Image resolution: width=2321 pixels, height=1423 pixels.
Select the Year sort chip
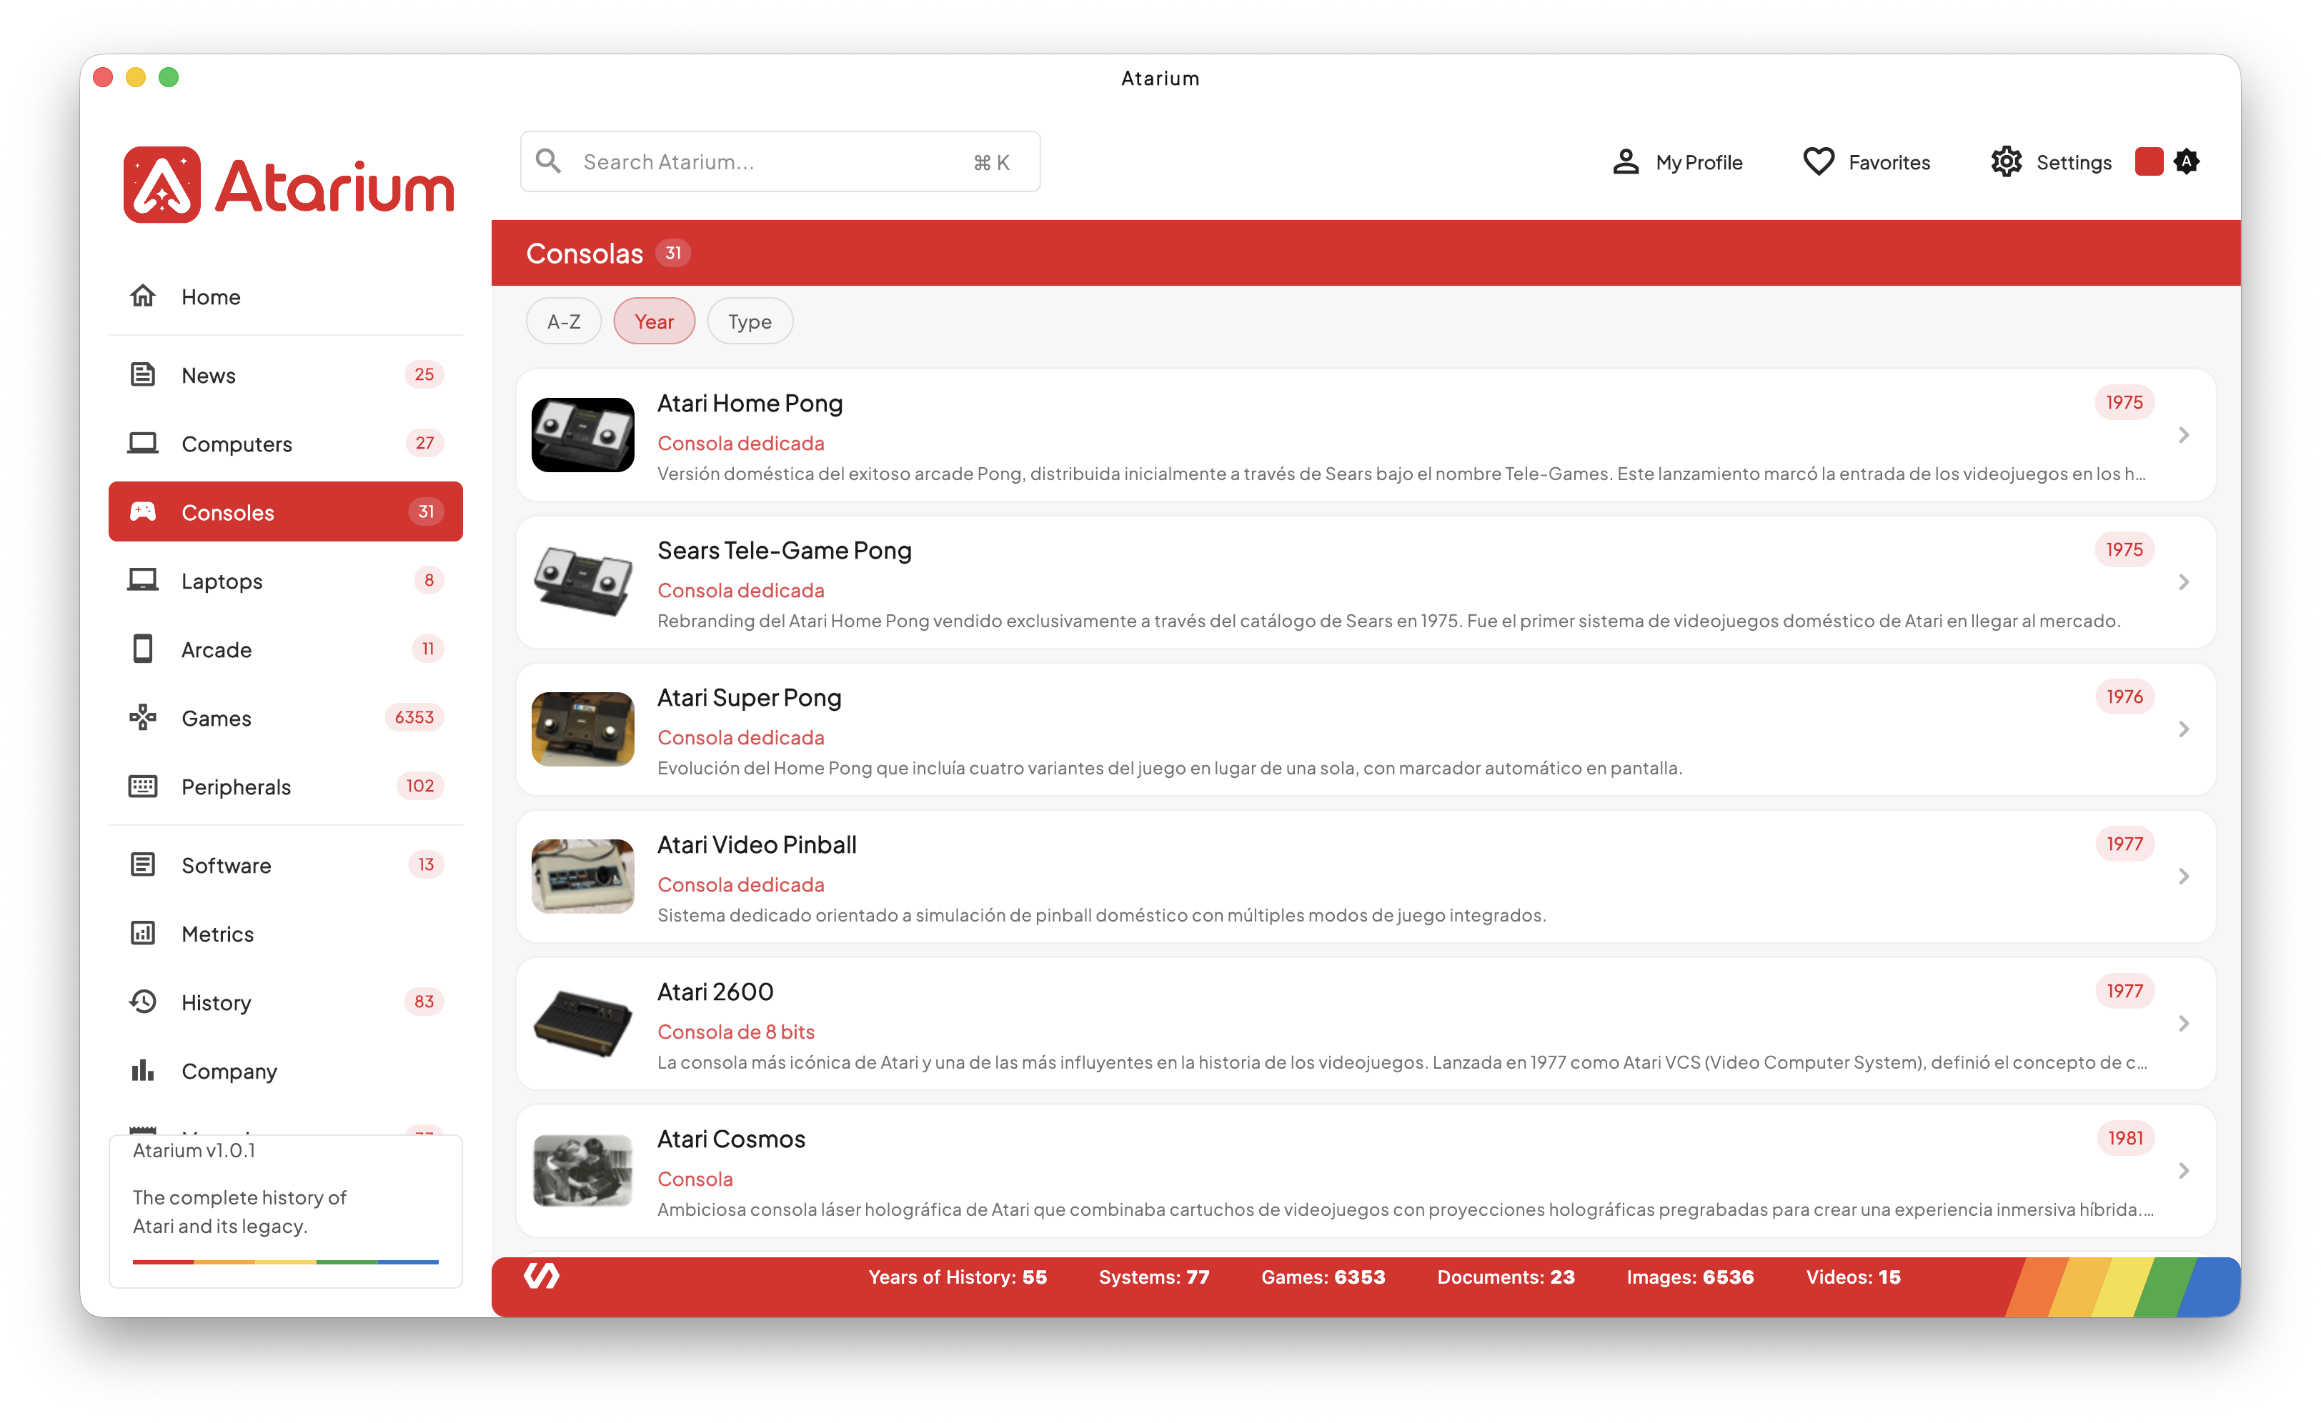tap(654, 322)
